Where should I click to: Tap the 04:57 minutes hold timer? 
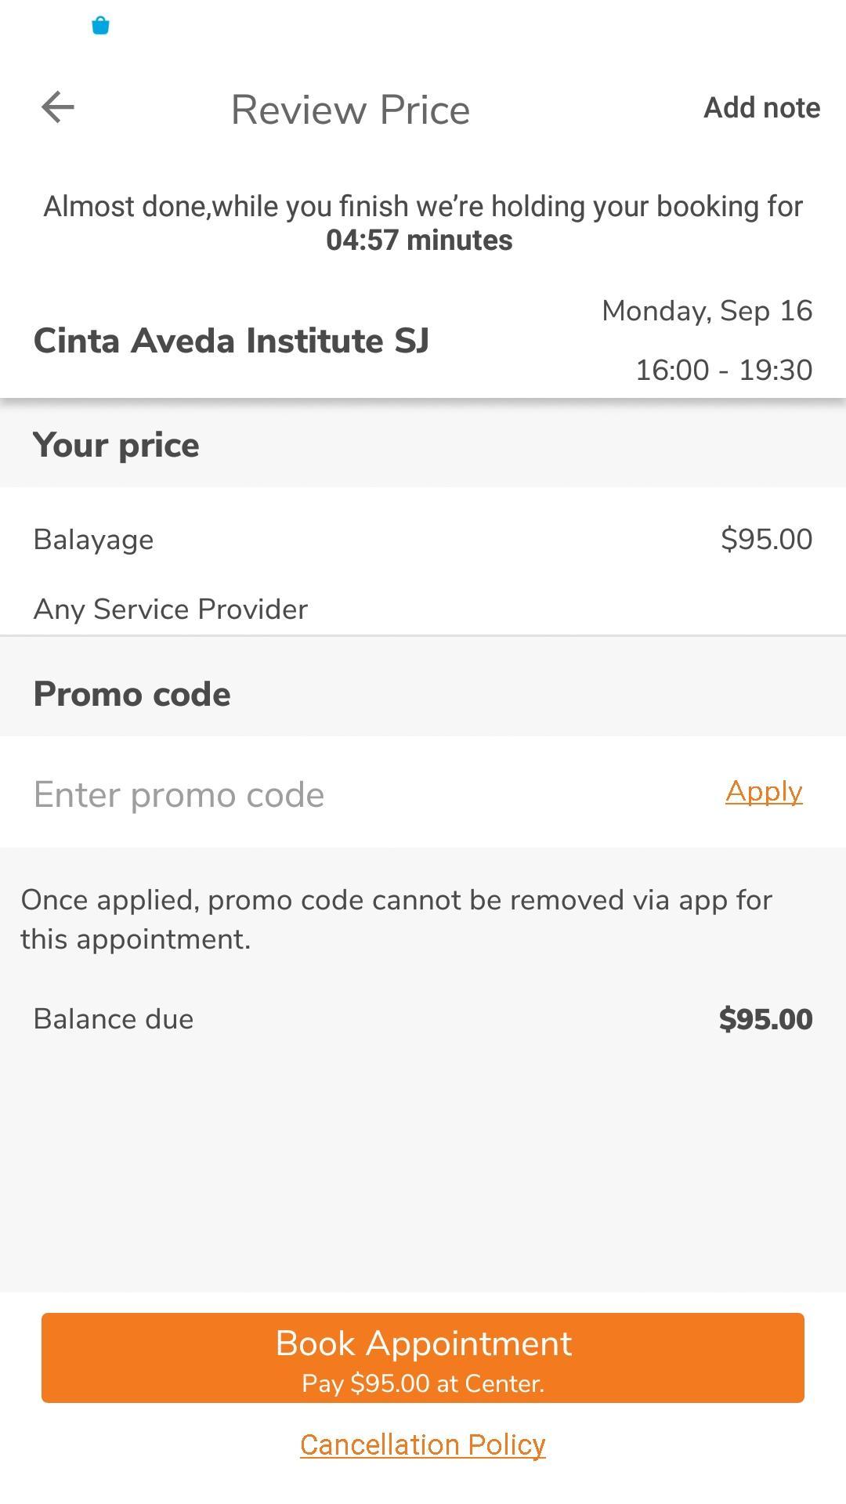click(x=419, y=240)
